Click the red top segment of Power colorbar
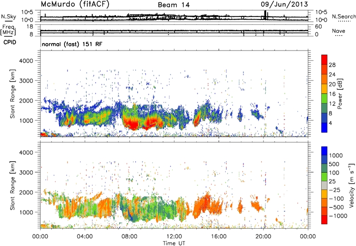Image resolution: width=356 pixels, height=246 pixels. tap(324, 60)
